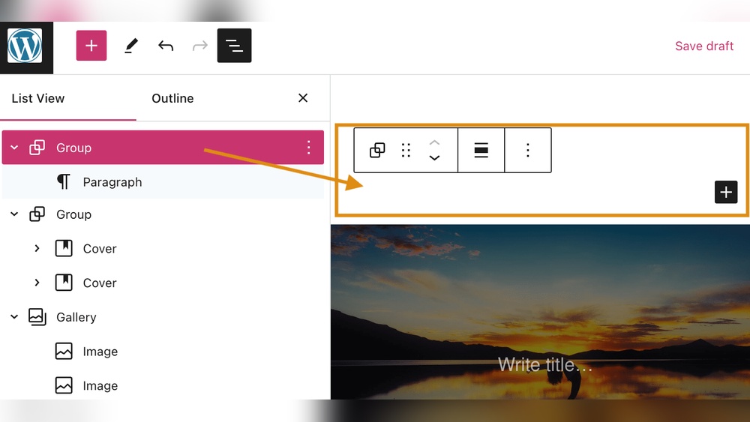
Task: Select the first Cover block row
Action: (x=163, y=249)
